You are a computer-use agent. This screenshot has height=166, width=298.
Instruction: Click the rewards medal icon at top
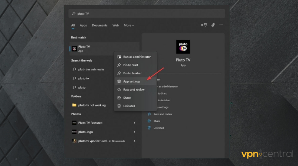pyautogui.click(x=206, y=25)
